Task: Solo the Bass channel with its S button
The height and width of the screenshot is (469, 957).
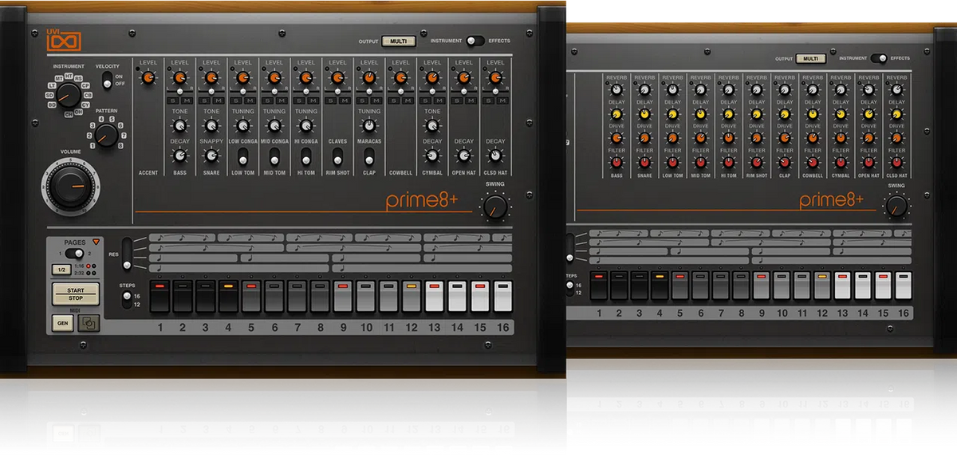Action: click(173, 100)
